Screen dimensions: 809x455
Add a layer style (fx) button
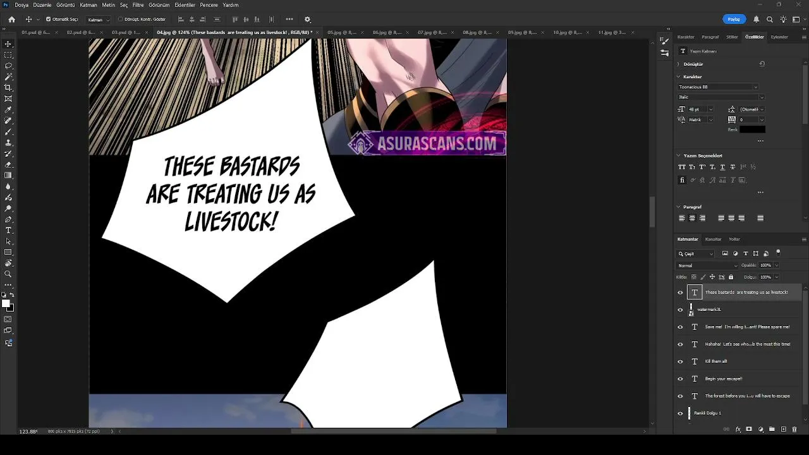pos(738,430)
